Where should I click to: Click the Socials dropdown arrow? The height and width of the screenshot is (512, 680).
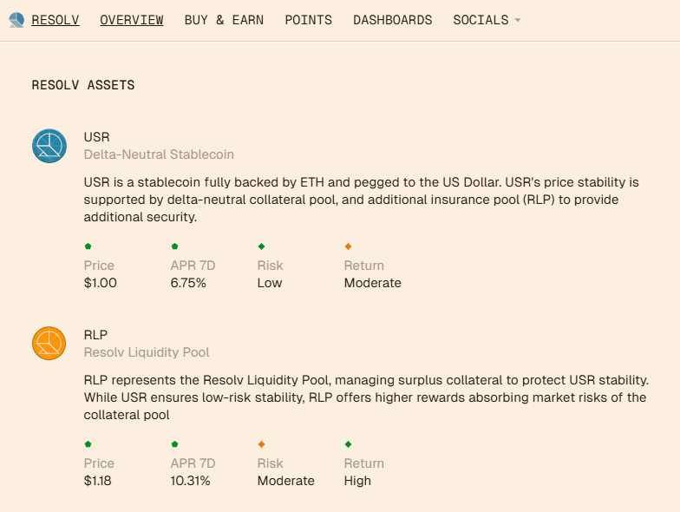point(518,20)
